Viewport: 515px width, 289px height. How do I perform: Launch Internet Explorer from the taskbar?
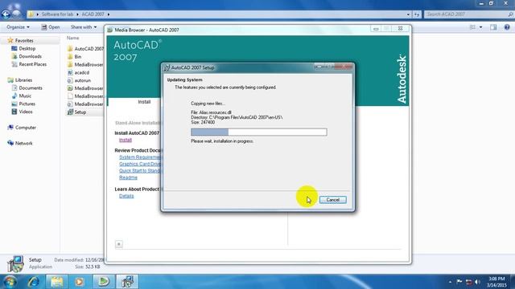pos(34,282)
